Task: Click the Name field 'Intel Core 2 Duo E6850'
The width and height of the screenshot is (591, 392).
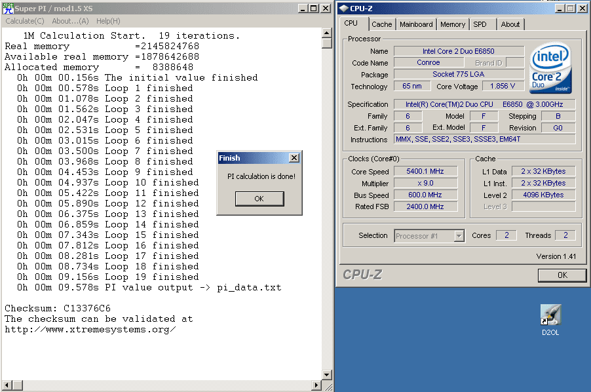Action: [x=459, y=51]
